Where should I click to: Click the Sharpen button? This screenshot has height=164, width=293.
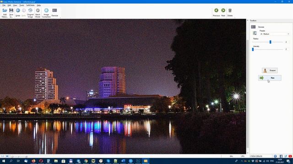tap(270, 71)
